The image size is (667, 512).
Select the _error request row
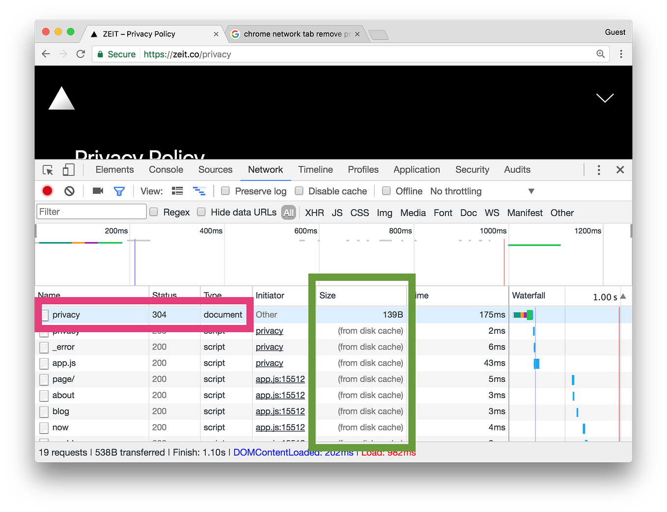[333, 347]
